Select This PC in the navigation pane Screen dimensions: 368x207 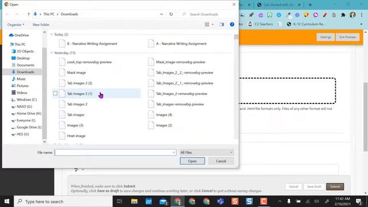[18, 44]
